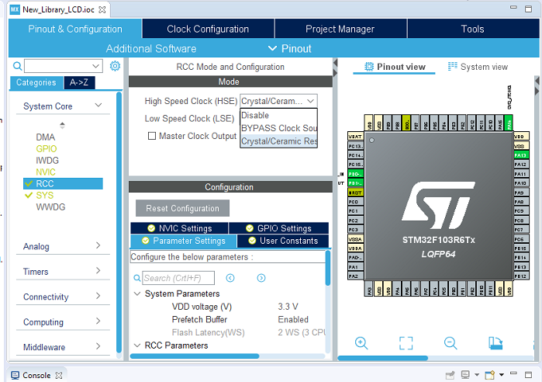Click the peripheral search magnifier icon
The height and width of the screenshot is (382, 542).
17,66
